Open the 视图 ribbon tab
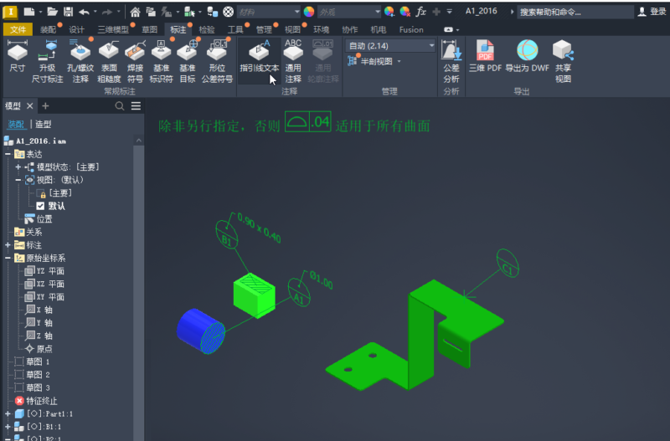Image resolution: width=670 pixels, height=441 pixels. [292, 29]
